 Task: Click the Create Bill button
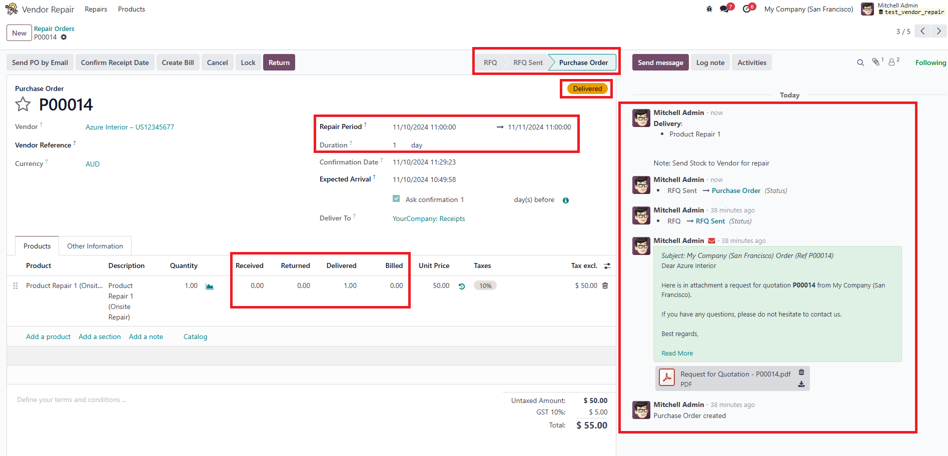click(178, 62)
